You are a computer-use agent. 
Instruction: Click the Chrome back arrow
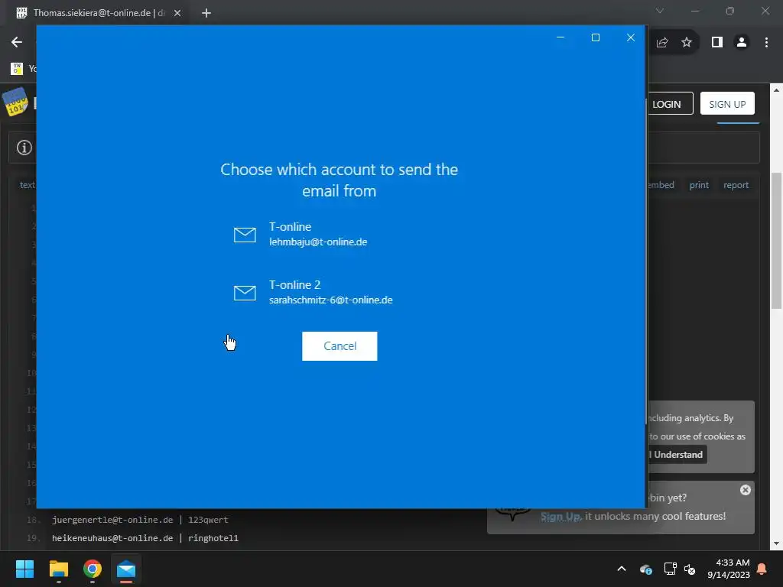[17, 42]
